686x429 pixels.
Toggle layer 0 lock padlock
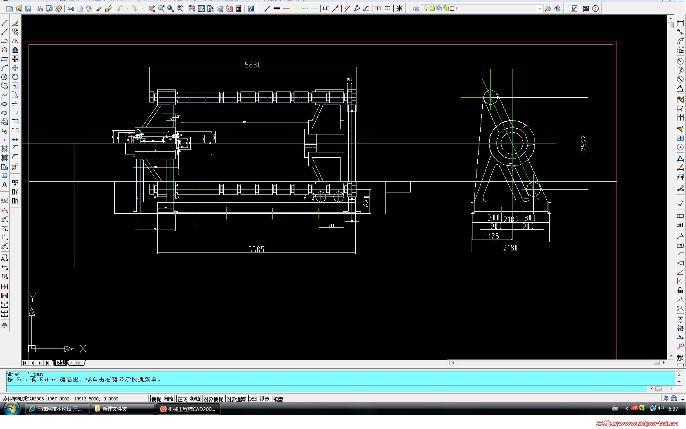[446, 9]
